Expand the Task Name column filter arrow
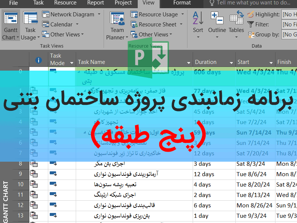 pyautogui.click(x=189, y=63)
